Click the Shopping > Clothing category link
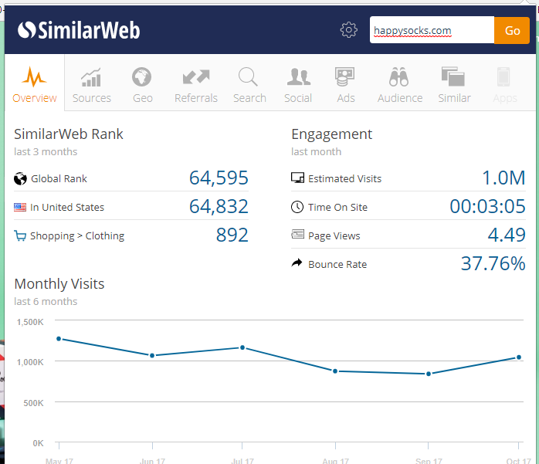This screenshot has width=539, height=464. point(77,236)
